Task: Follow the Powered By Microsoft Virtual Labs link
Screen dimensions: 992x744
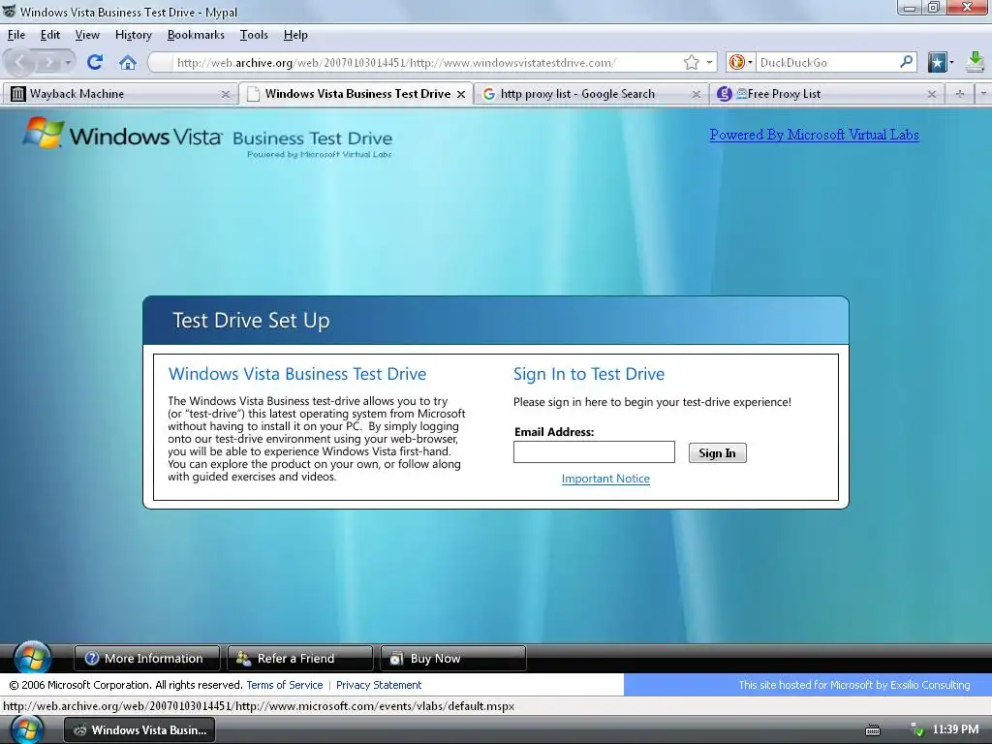Action: tap(814, 134)
